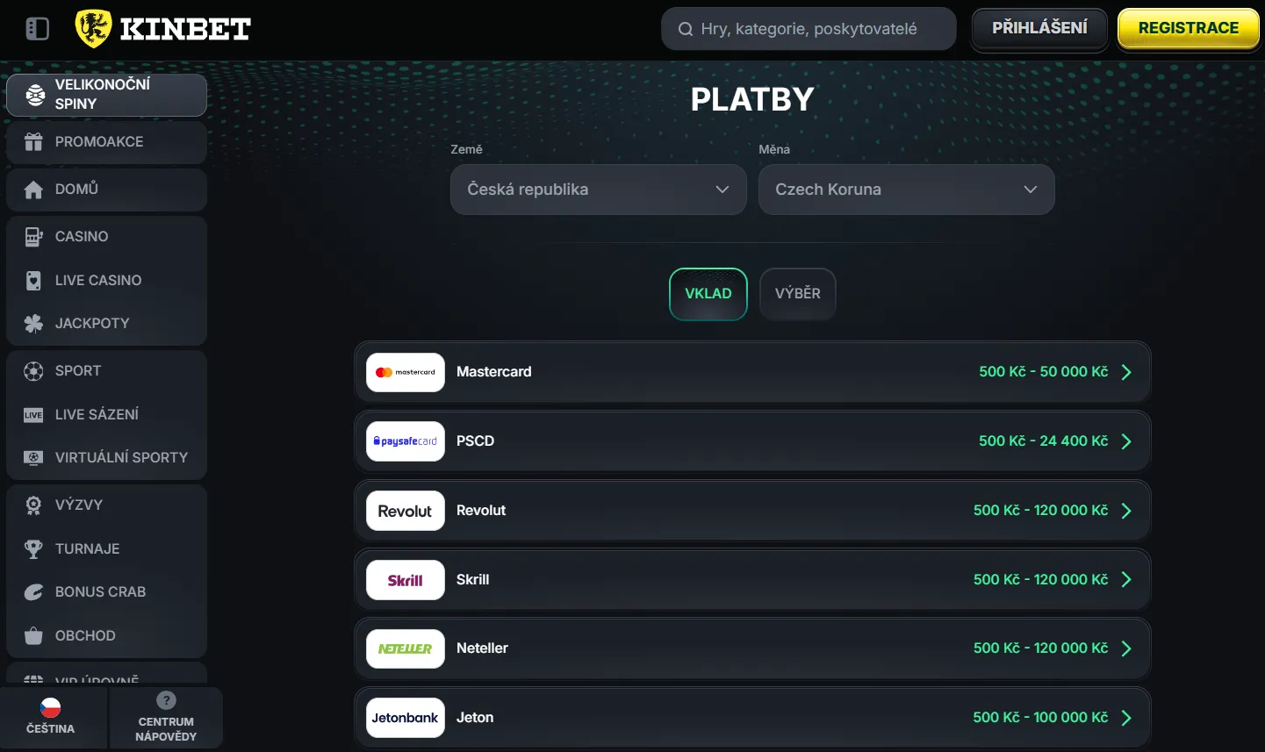Viewport: 1265px width, 752px height.
Task: Collapse sidebar using panel toggle icon
Action: coord(36,28)
